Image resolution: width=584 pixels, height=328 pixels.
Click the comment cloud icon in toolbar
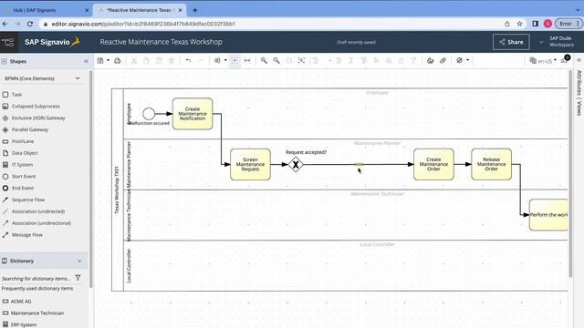tap(430, 61)
